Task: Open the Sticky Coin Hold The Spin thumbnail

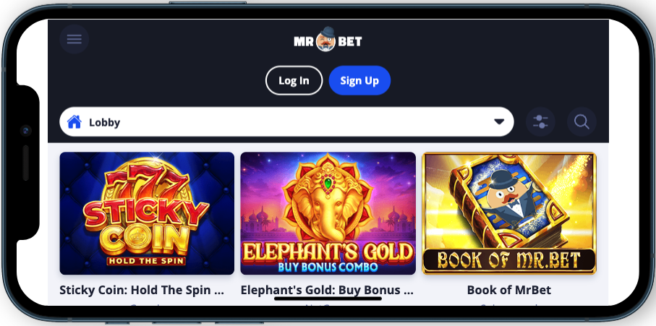Action: (147, 213)
